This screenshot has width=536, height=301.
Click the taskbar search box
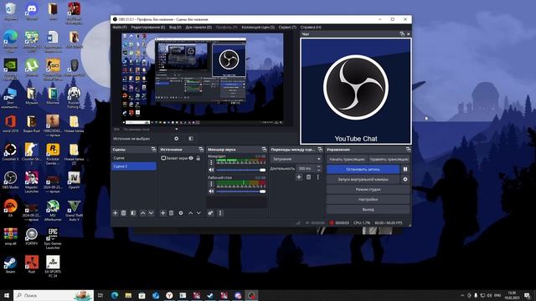coord(54,295)
